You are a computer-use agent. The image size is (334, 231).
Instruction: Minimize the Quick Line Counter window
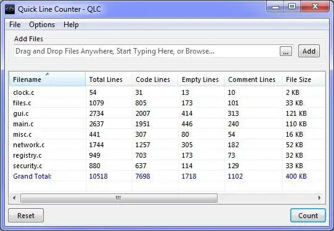[275, 7]
